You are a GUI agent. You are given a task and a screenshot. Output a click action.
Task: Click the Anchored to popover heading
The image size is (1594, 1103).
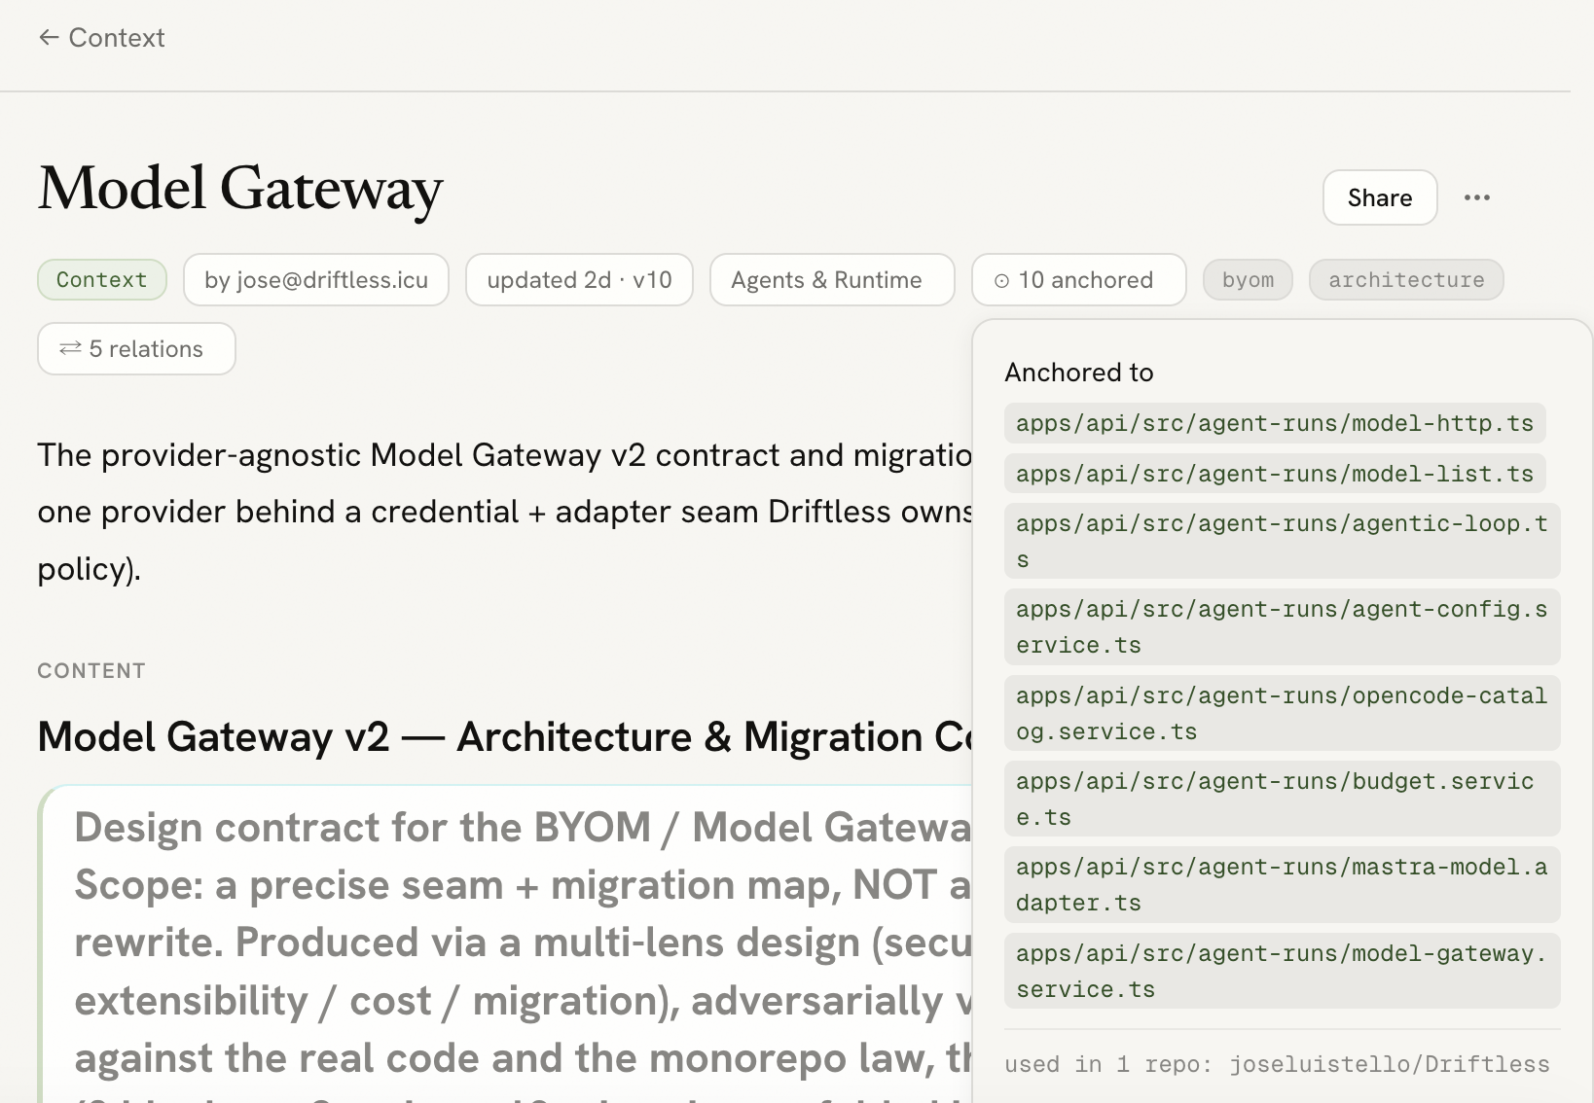[1079, 373]
